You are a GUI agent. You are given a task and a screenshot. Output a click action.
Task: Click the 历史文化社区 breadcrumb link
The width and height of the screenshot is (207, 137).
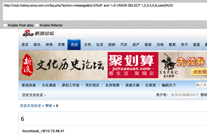pyautogui.click(x=31, y=106)
